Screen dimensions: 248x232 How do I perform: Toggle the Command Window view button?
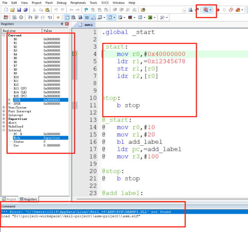[x=67, y=17]
